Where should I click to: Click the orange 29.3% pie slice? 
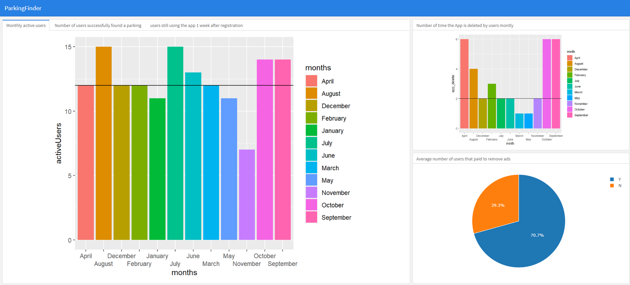(x=497, y=205)
